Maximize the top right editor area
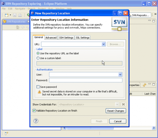 coord(154,21)
